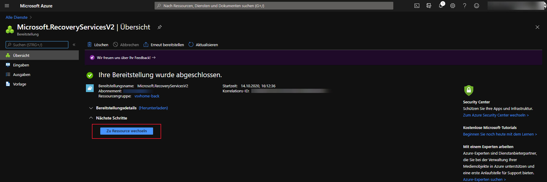This screenshot has width=547, height=182.
Task: Open feedback smiley icon
Action: point(477,6)
